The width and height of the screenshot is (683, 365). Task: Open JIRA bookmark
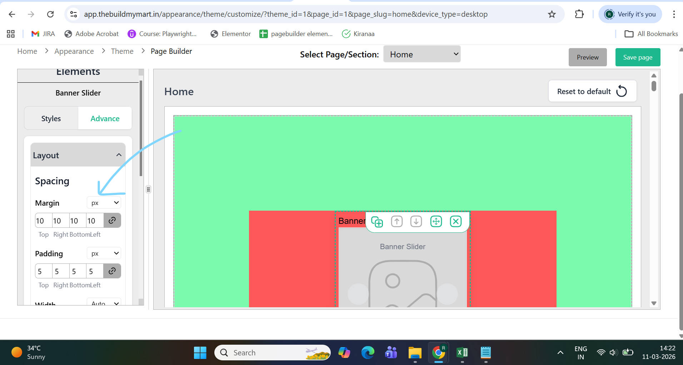[x=43, y=34]
